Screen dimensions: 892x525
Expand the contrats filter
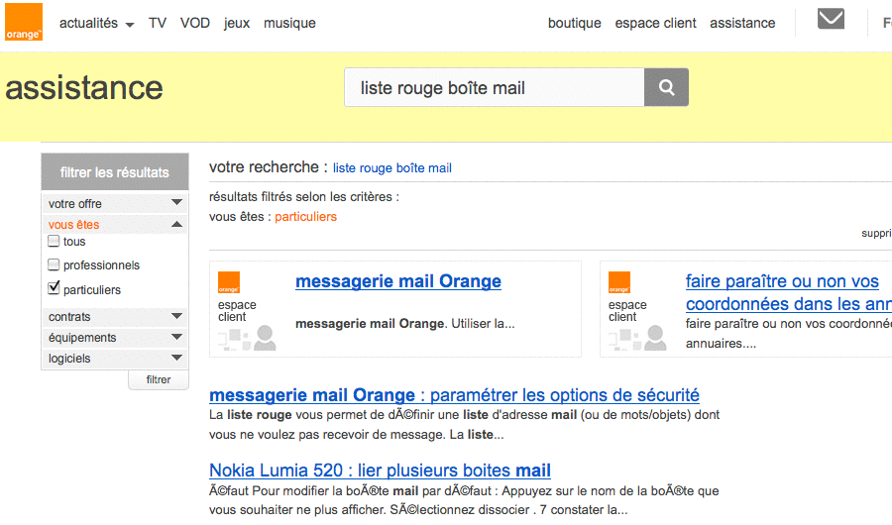point(176,317)
